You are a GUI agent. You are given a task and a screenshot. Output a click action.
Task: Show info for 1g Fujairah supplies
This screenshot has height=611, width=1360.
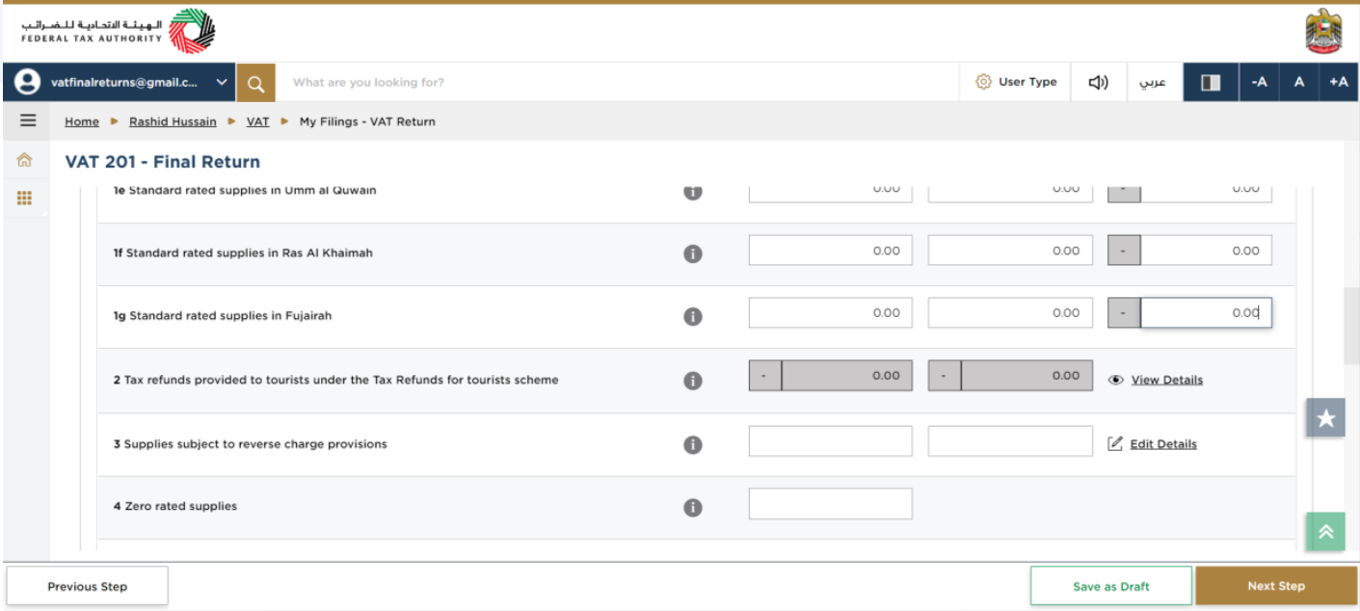pyautogui.click(x=692, y=316)
